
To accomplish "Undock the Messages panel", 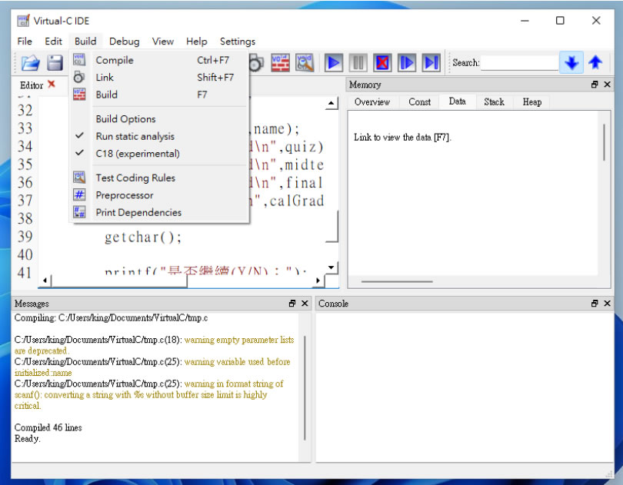I will tap(292, 304).
